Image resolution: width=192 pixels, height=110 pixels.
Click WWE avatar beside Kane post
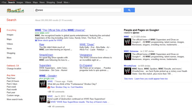(43, 99)
